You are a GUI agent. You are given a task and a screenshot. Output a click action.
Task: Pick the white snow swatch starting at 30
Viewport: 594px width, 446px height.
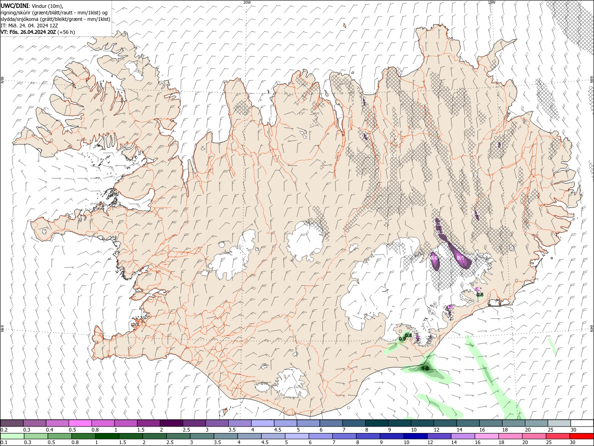tap(581, 423)
